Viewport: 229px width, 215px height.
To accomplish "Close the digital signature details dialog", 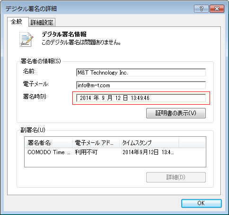I will (217, 8).
